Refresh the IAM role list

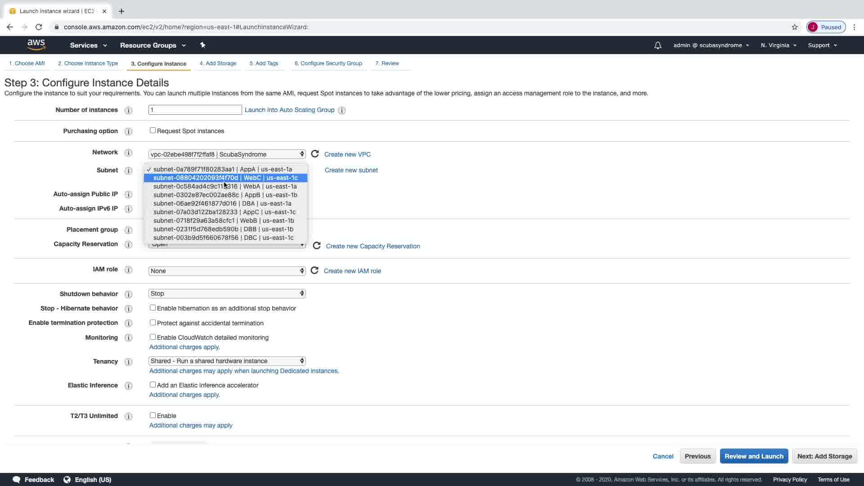point(315,270)
